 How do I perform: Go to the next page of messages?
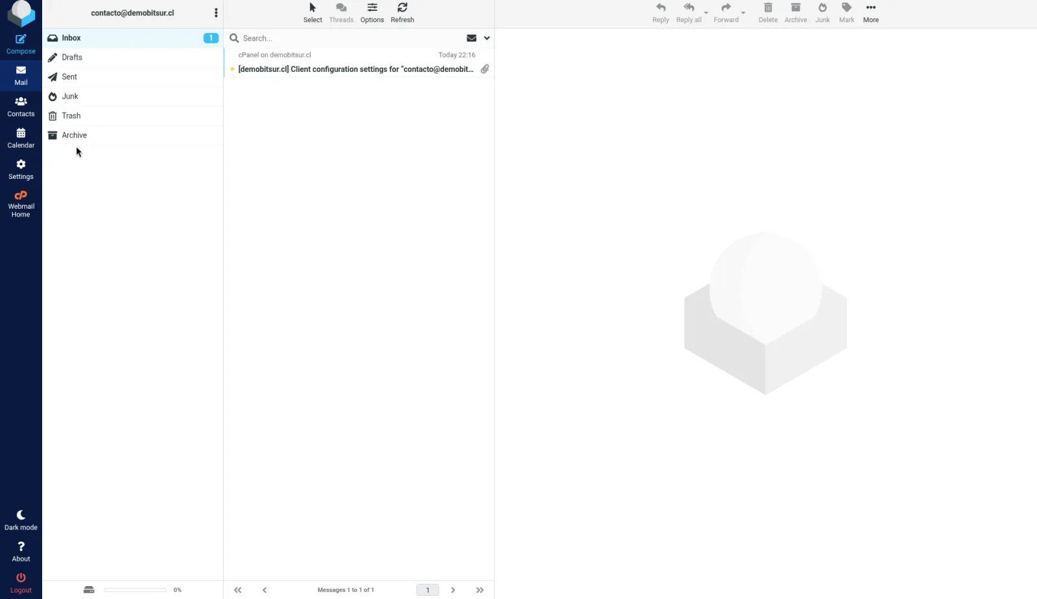(453, 590)
